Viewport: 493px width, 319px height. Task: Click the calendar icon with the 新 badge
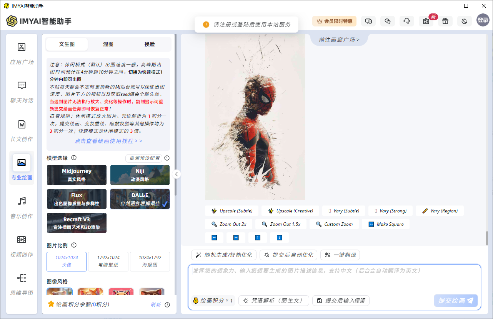pos(426,21)
